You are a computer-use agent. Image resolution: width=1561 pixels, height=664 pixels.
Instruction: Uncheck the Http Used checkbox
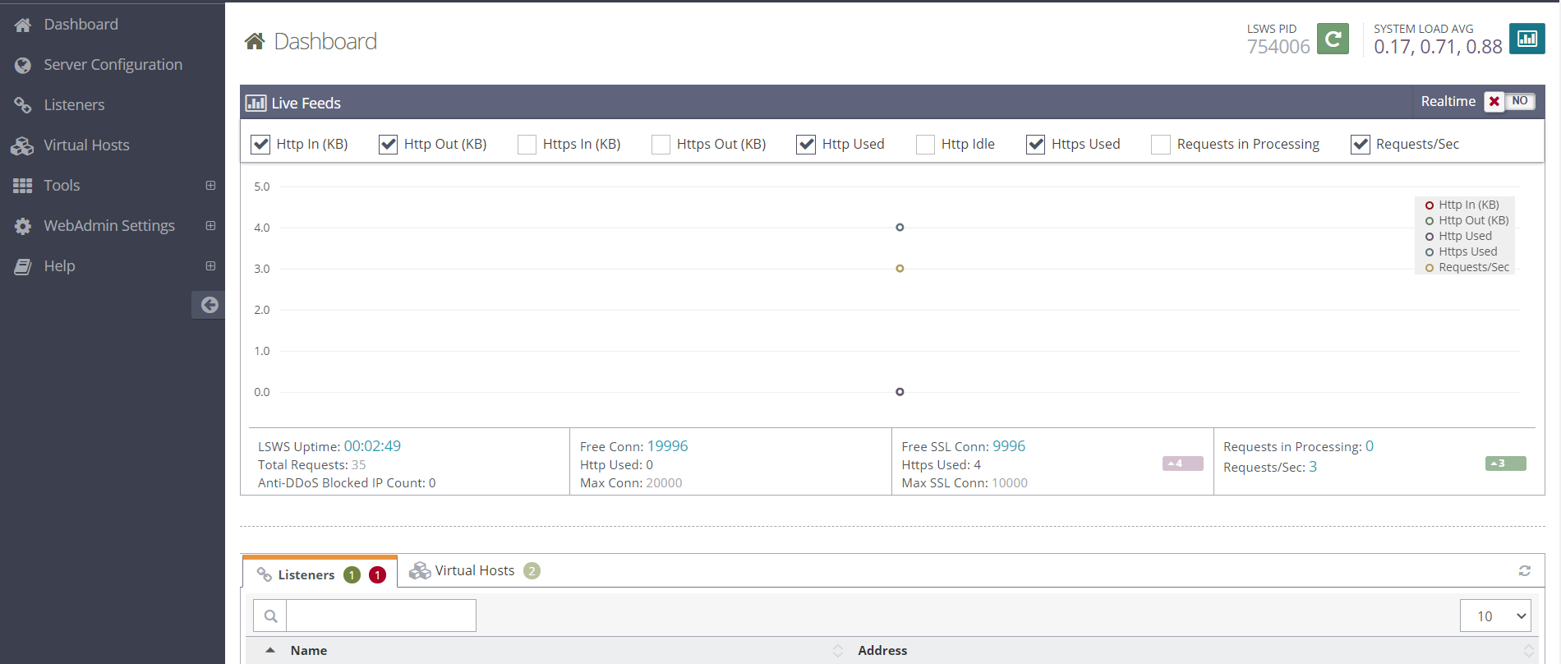tap(806, 145)
